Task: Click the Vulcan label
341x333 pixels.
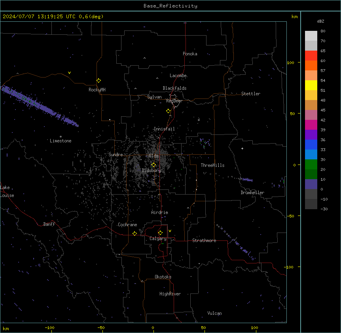Action: click(x=214, y=313)
